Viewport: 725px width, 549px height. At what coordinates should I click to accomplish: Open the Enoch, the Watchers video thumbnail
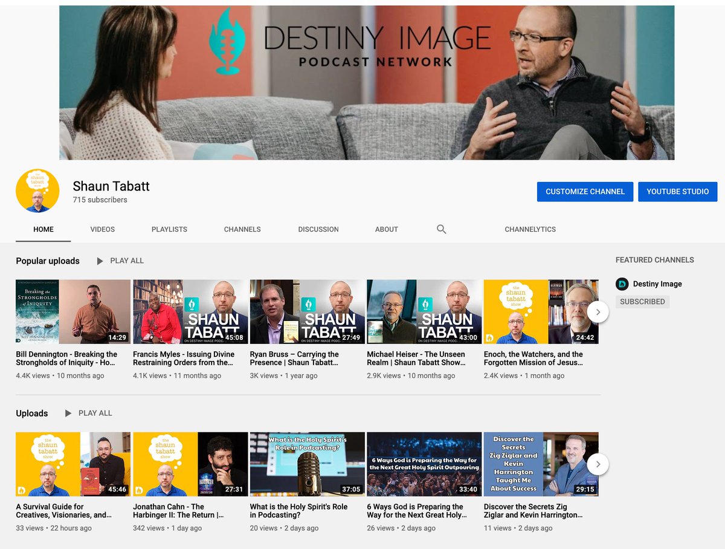click(x=541, y=312)
